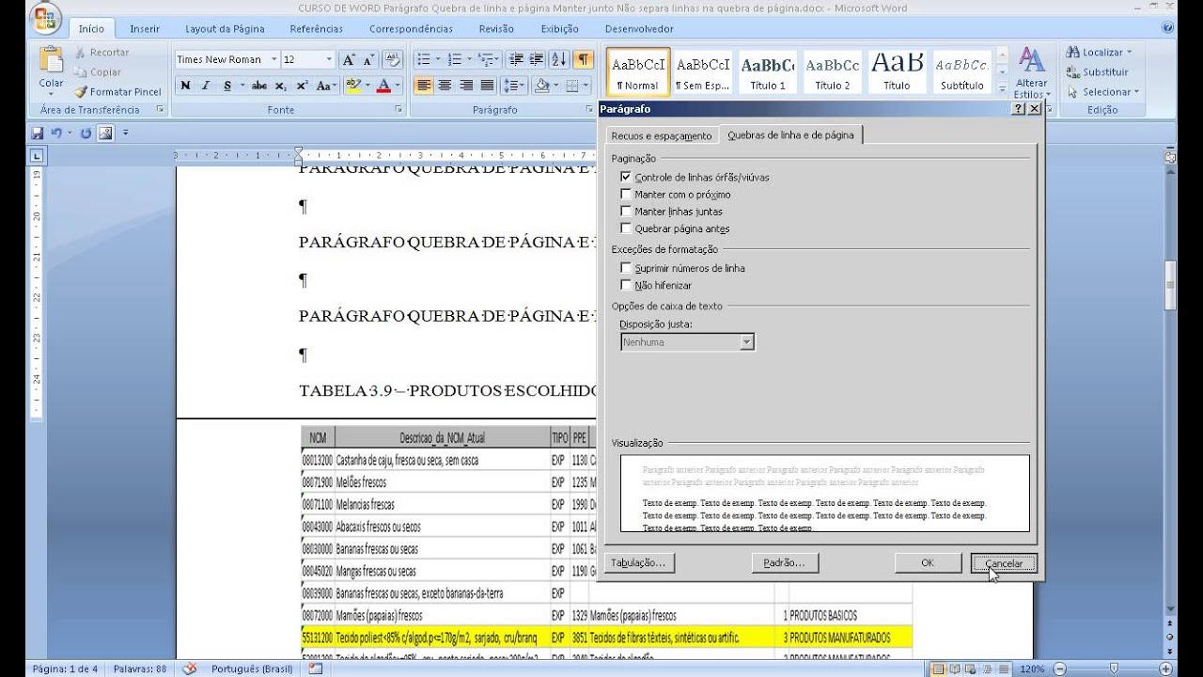Align text left
This screenshot has width=1203, height=677.
point(424,86)
